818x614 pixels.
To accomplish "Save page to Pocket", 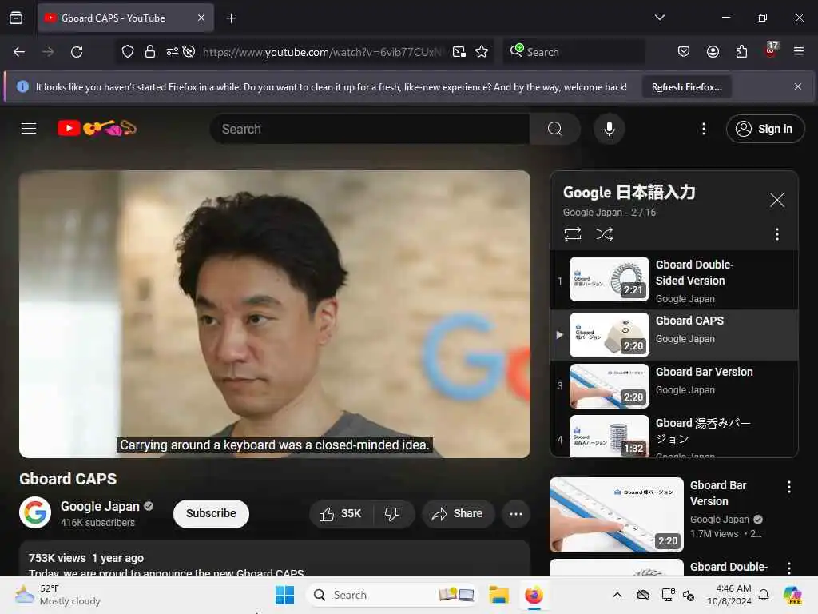I will [x=684, y=51].
